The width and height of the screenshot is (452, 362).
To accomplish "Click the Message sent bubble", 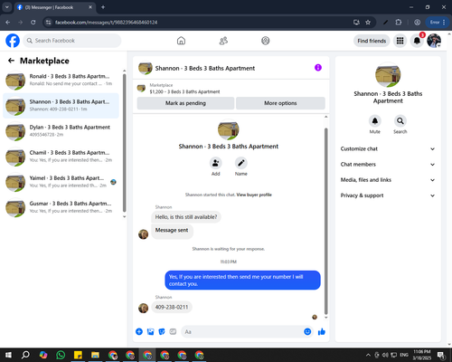I will (172, 231).
